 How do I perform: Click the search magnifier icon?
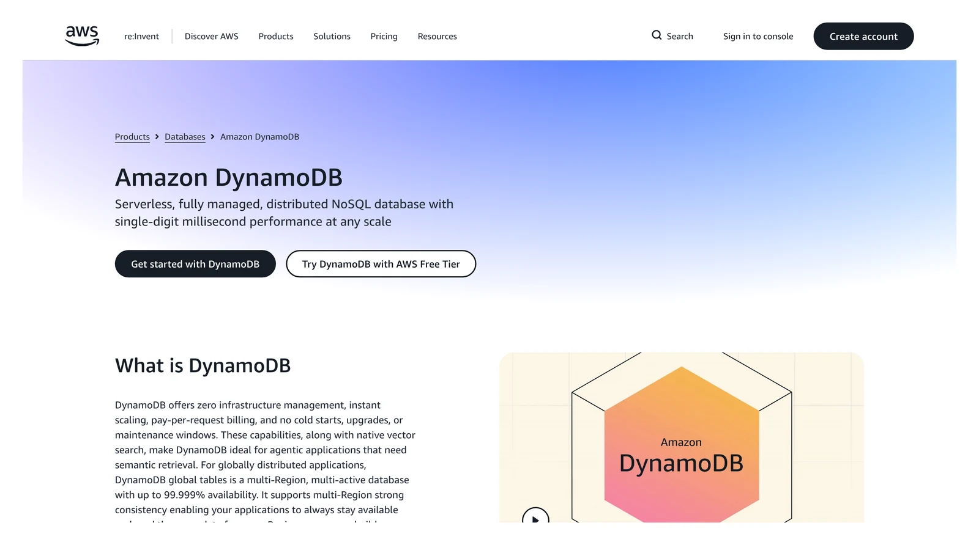pyautogui.click(x=657, y=35)
